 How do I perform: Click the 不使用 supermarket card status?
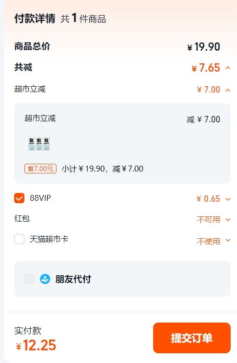coord(209,242)
